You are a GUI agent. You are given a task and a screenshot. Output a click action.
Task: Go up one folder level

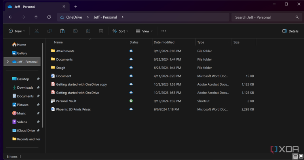[x=36, y=17]
